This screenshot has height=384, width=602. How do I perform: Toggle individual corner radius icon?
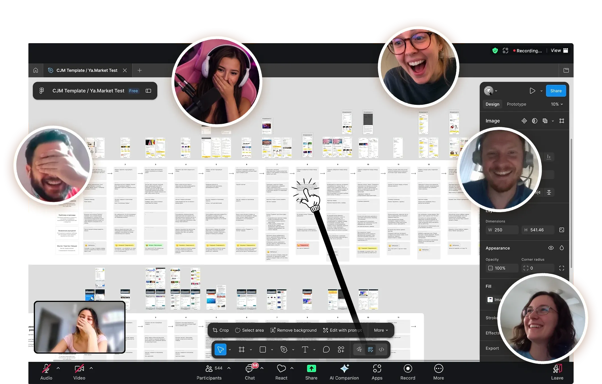[562, 268]
